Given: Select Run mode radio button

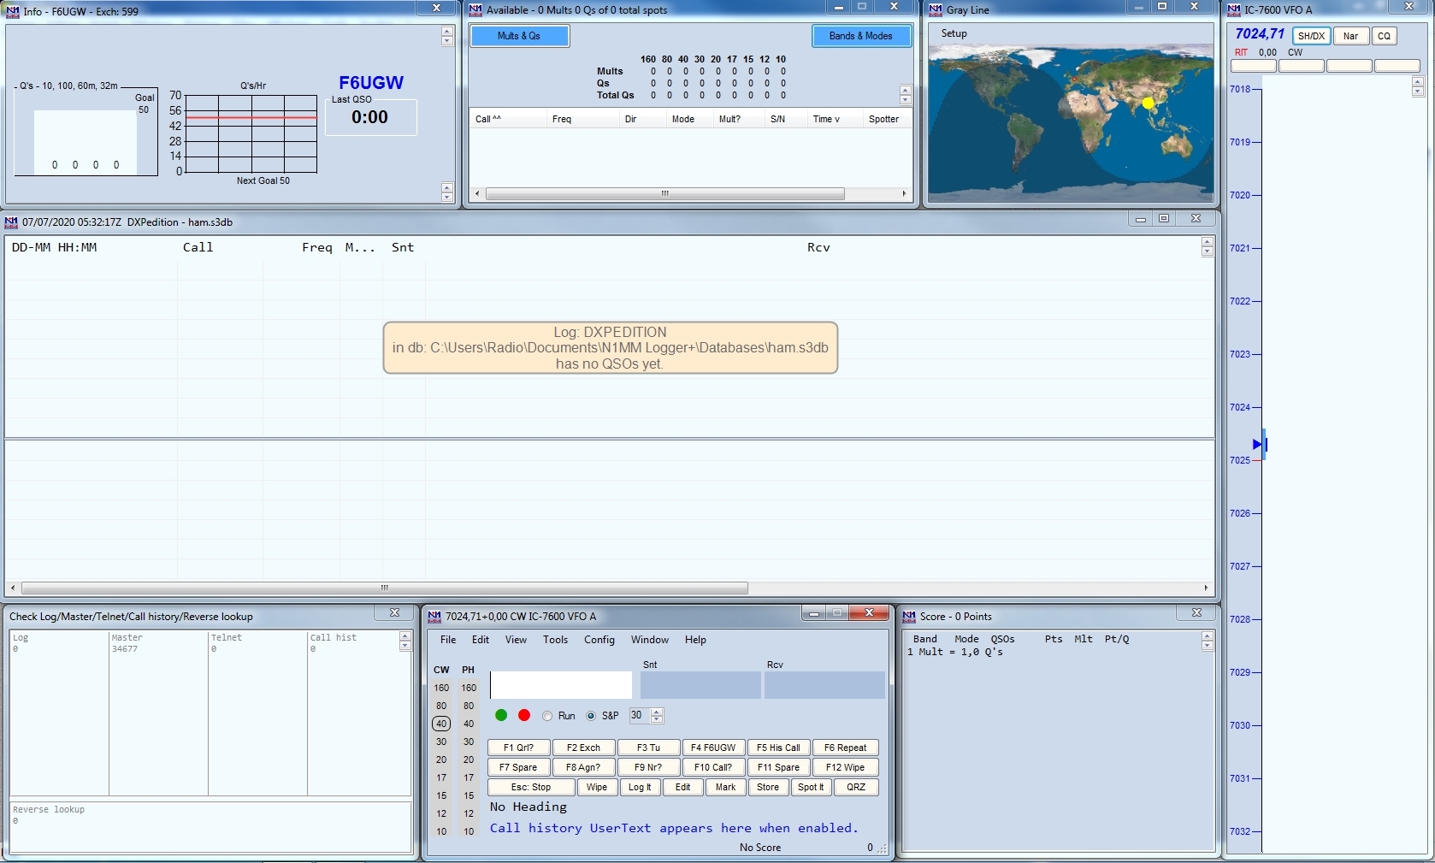Looking at the screenshot, I should [x=547, y=716].
